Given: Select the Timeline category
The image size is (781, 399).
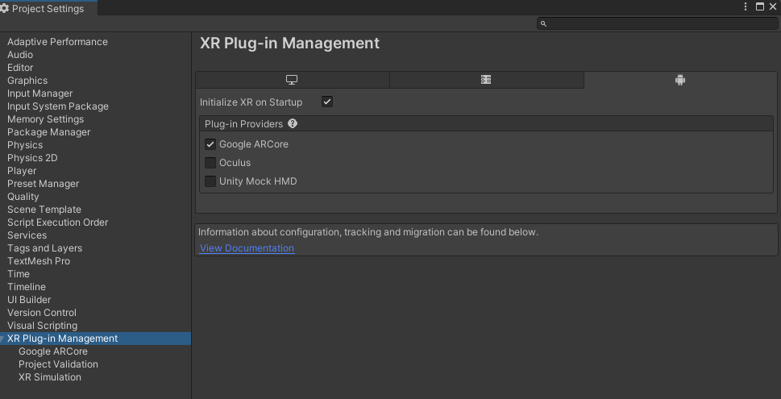Looking at the screenshot, I should pyautogui.click(x=27, y=288).
